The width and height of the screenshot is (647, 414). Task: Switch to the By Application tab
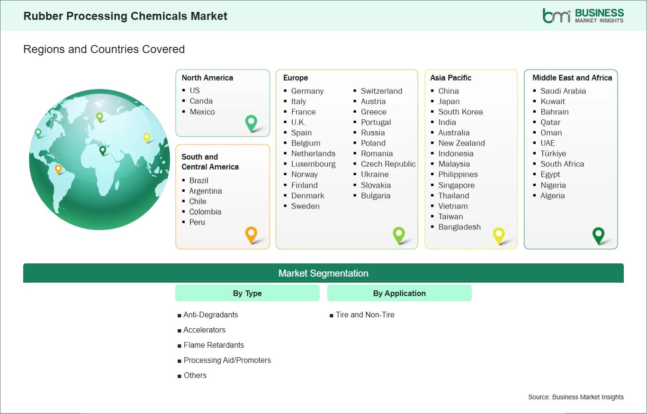click(399, 293)
